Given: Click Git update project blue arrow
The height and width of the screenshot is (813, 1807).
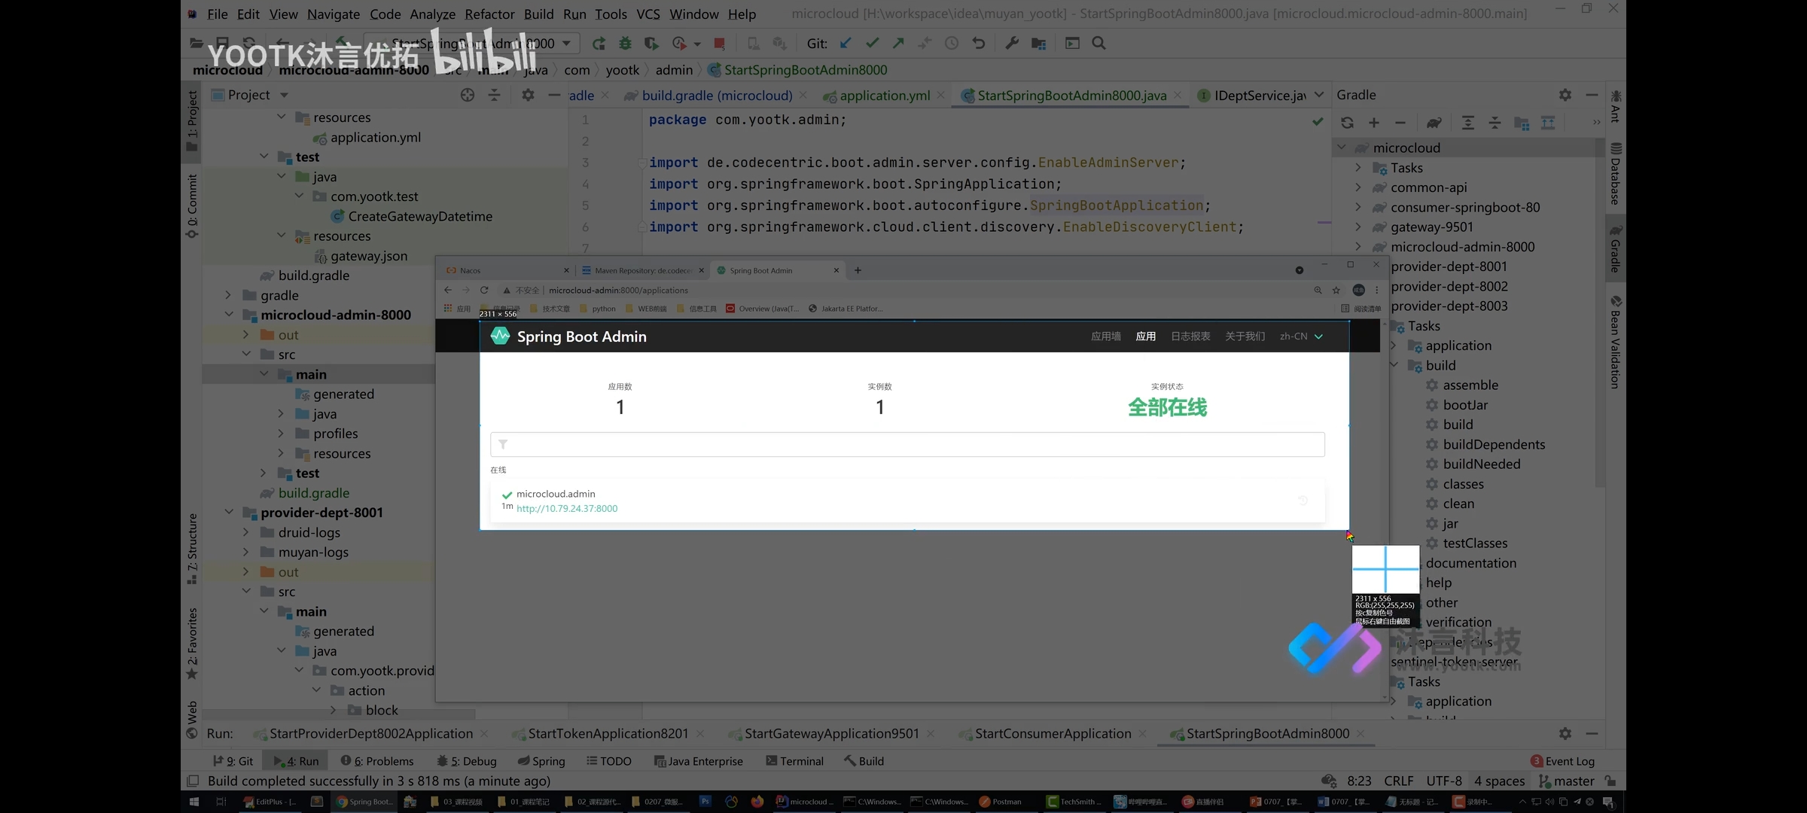Looking at the screenshot, I should click(x=846, y=44).
